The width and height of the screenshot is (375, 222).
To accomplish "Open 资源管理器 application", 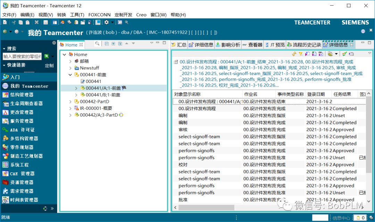I will tap(29, 182).
